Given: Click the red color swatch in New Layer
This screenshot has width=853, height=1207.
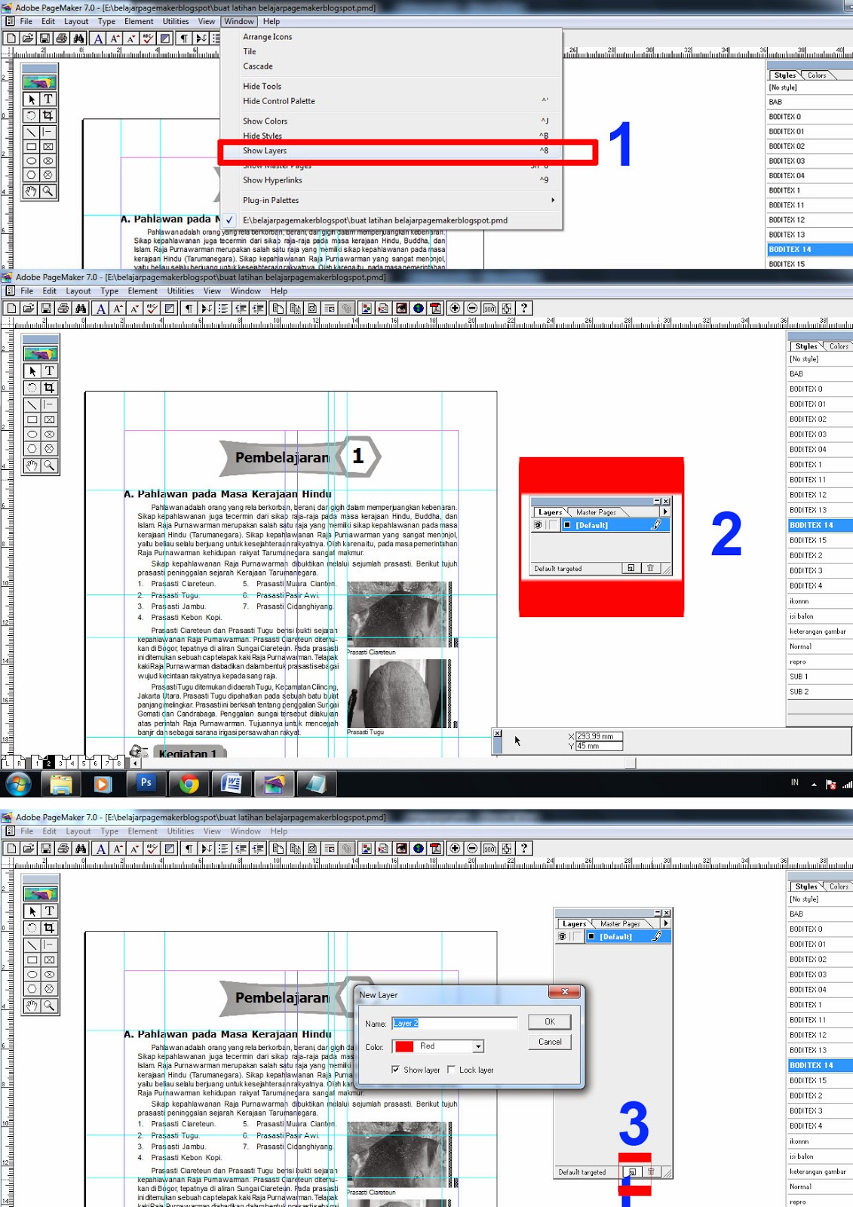Looking at the screenshot, I should (404, 1046).
